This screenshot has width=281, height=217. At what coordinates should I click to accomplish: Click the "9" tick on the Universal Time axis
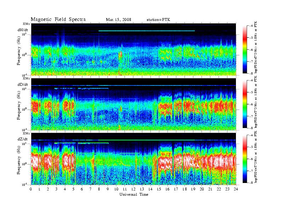108,189
